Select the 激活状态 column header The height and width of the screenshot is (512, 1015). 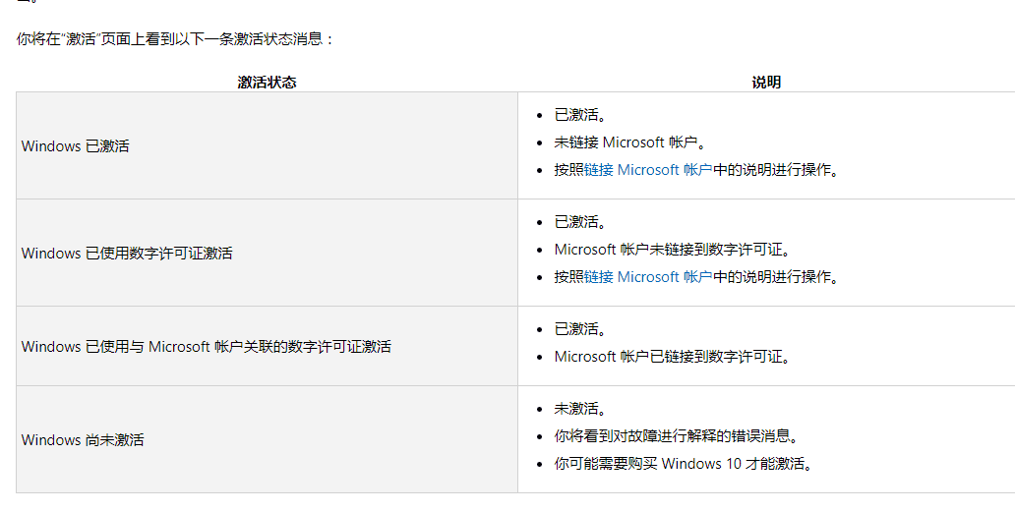point(267,83)
